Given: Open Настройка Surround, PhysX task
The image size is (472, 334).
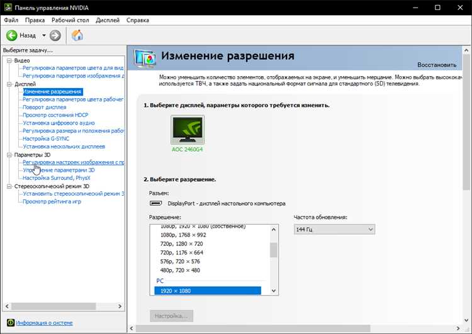Looking at the screenshot, I should [57, 178].
